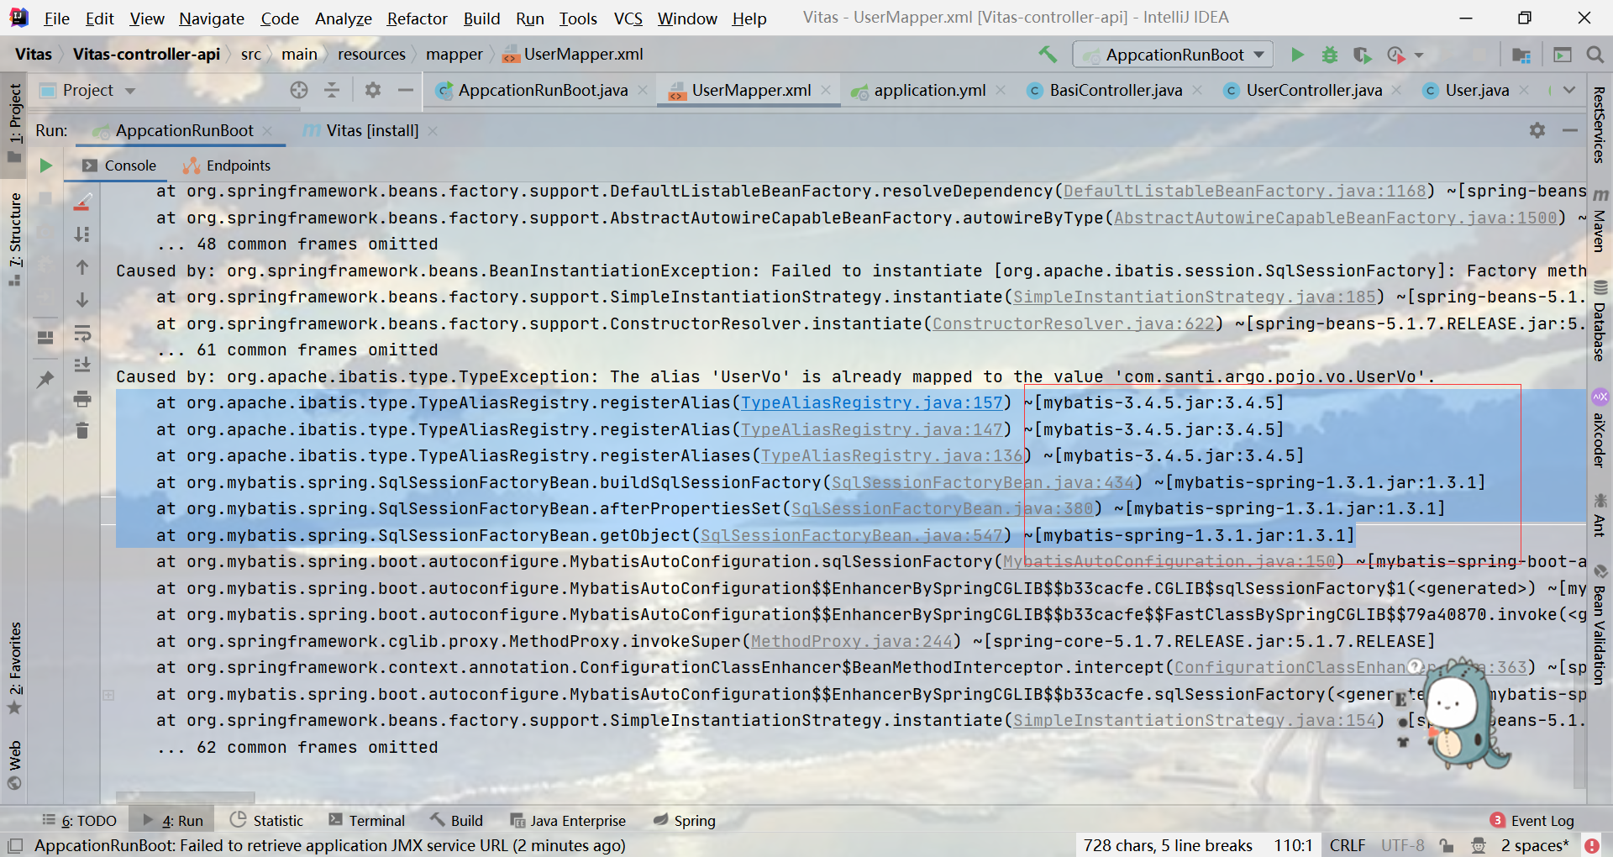This screenshot has height=857, width=1613.
Task: Open MethodProxy.java:244 link
Action: click(x=851, y=641)
